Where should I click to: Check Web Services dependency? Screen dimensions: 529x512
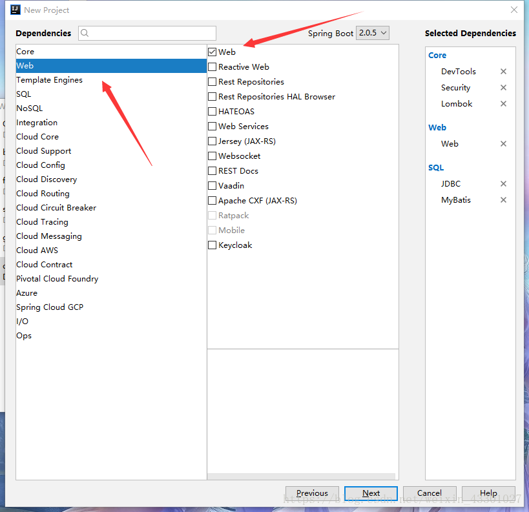[213, 126]
